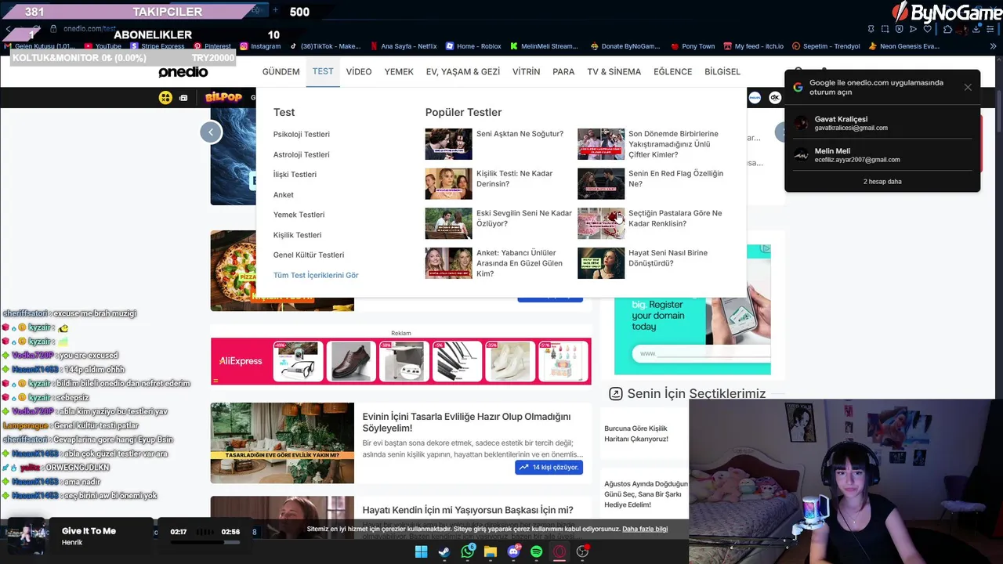Open the Instagram bookmark
The image size is (1003, 564).
click(260, 46)
